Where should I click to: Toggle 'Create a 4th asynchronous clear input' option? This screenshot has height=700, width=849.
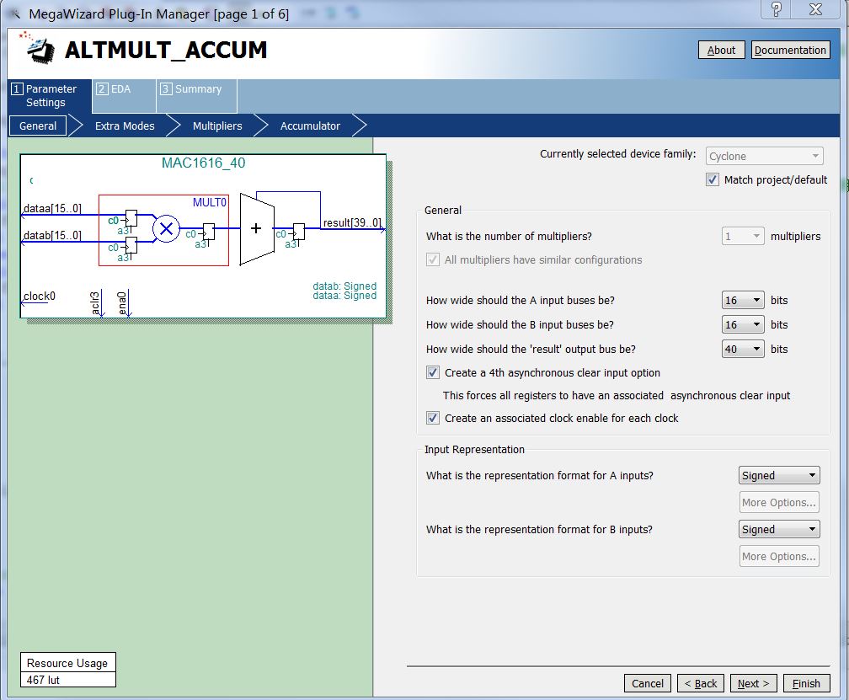(x=433, y=372)
